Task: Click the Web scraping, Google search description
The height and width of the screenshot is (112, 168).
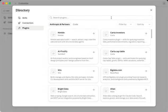Action: [x=73, y=97]
